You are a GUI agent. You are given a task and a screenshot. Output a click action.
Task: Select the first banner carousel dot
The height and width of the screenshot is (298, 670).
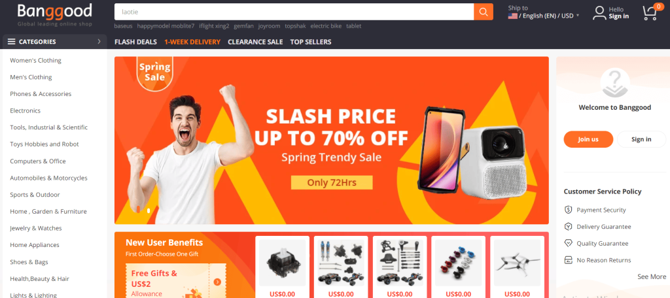[138, 210]
